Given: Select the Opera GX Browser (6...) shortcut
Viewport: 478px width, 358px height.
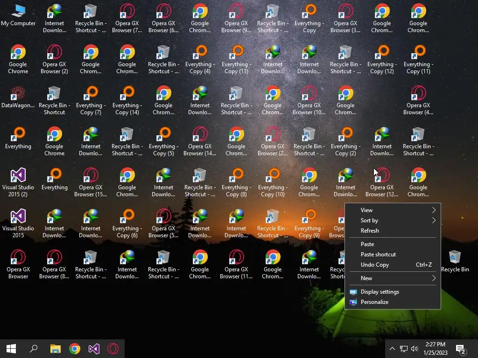Looking at the screenshot, I should (163, 18).
